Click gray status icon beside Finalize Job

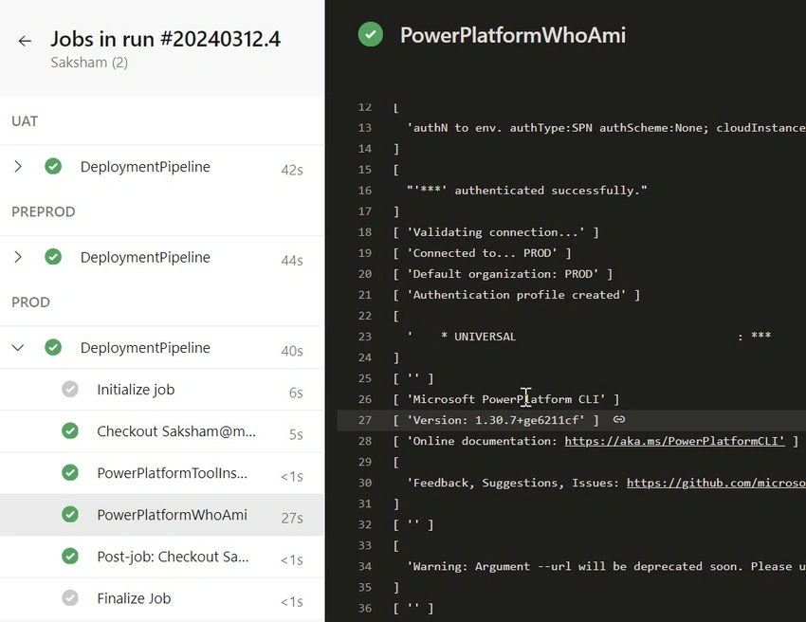point(70,598)
